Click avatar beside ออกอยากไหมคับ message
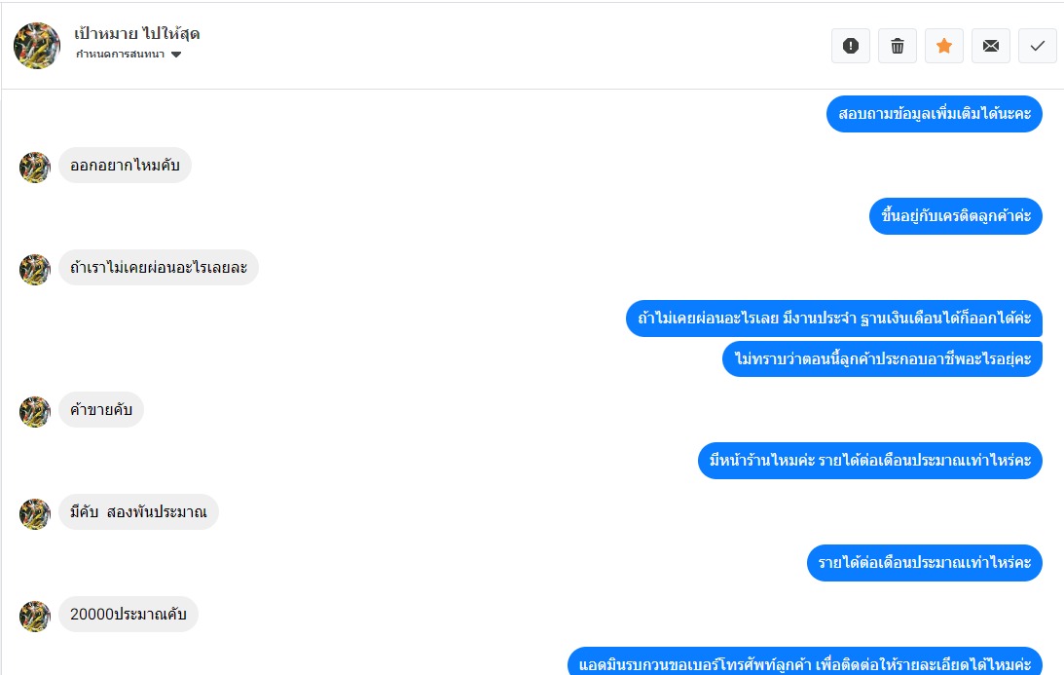 35,168
